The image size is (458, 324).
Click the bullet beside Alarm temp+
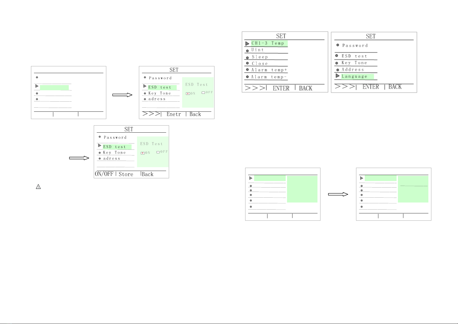pos(247,70)
